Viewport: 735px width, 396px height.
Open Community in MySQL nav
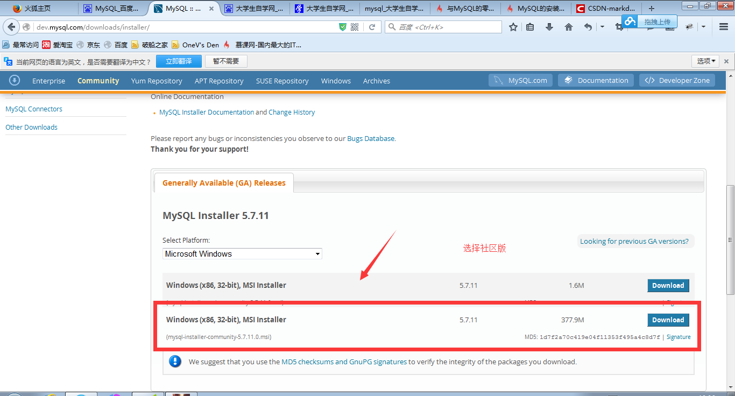point(98,81)
